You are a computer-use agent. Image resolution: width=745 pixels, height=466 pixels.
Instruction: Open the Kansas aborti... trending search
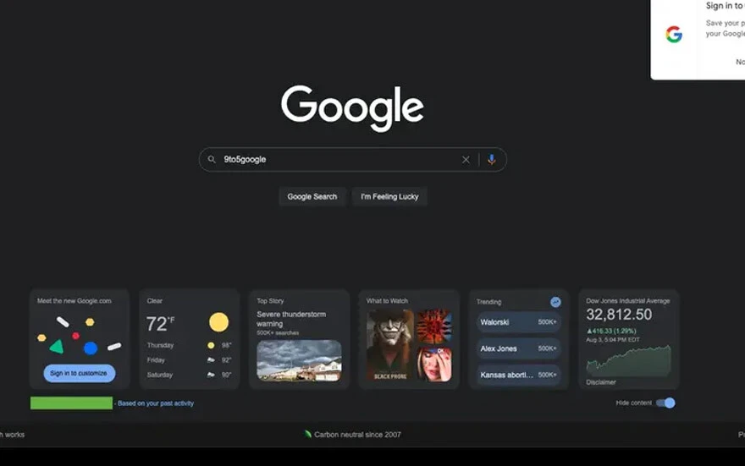[x=518, y=375]
